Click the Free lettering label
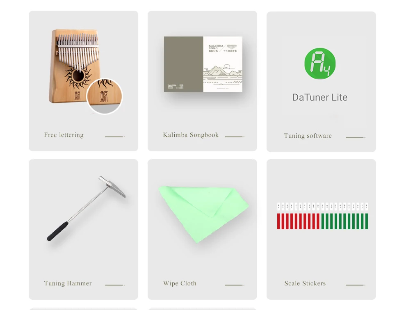Screen dimensions: 406x310 (64, 135)
